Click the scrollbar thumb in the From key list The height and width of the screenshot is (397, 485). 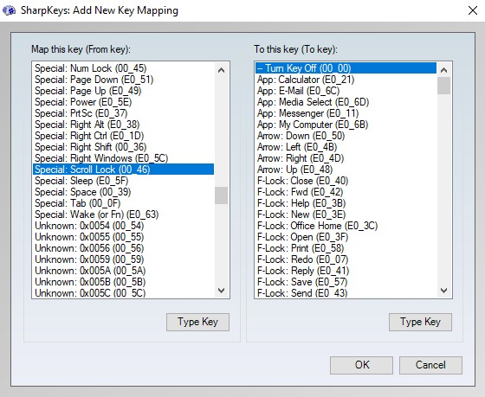[x=221, y=195]
